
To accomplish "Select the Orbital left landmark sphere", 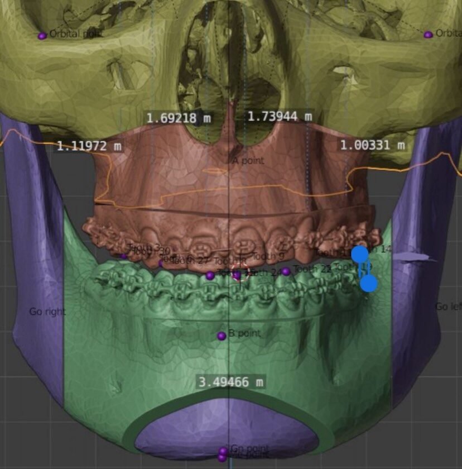I will [428, 35].
